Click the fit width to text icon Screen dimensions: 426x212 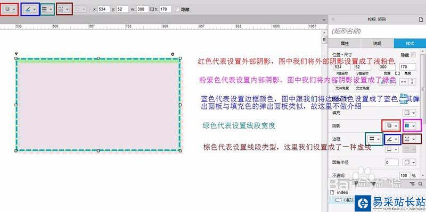tap(404, 82)
